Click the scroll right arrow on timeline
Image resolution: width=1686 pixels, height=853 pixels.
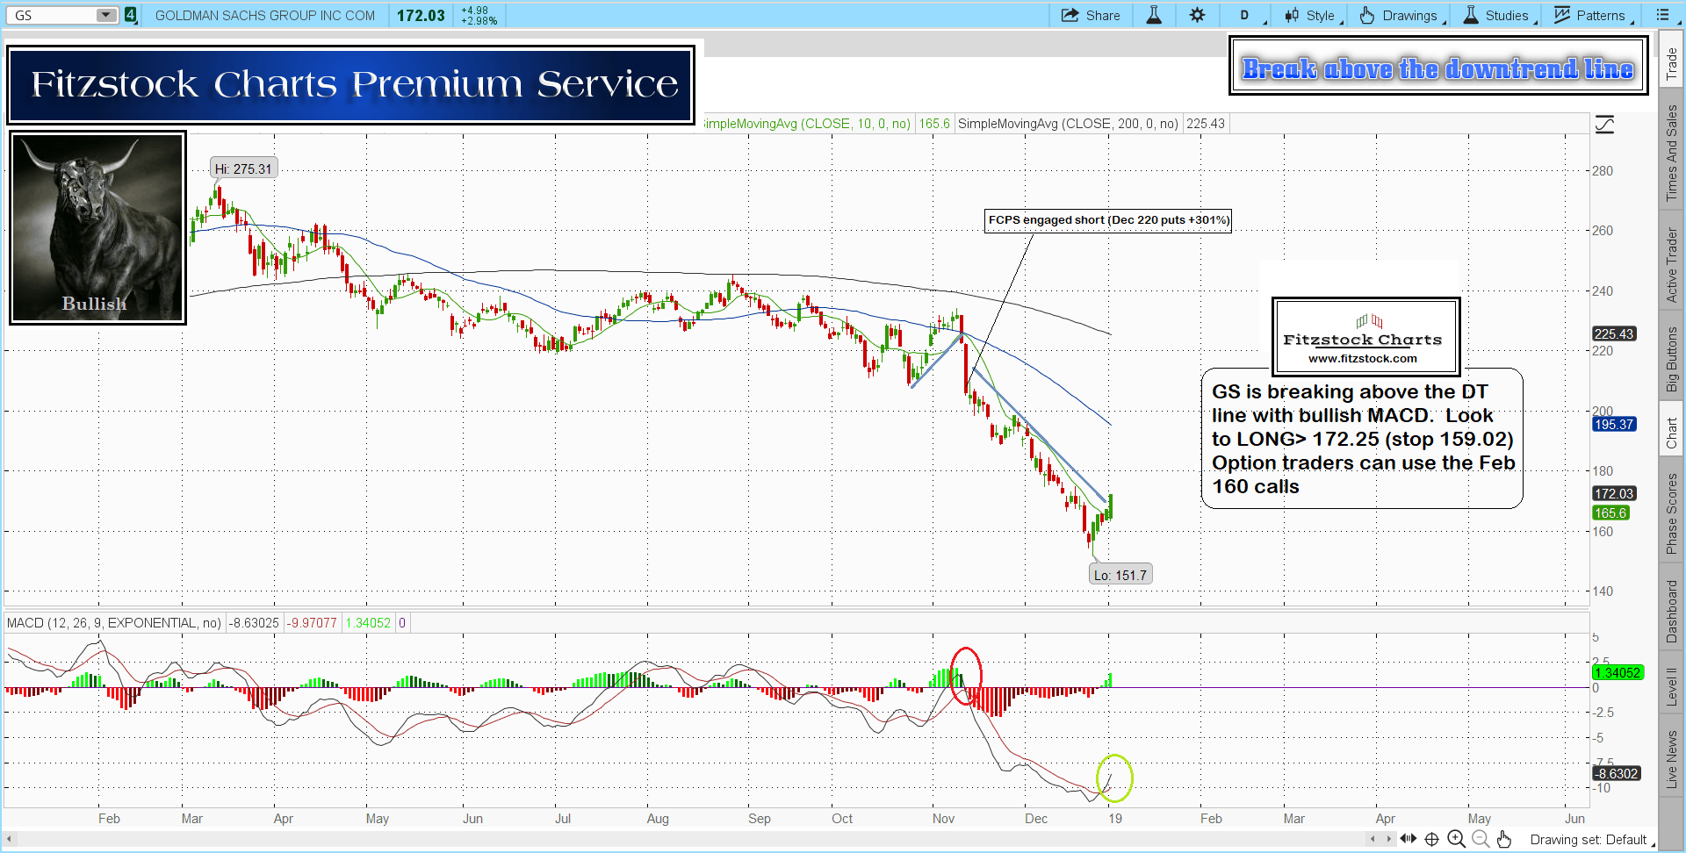1388,839
